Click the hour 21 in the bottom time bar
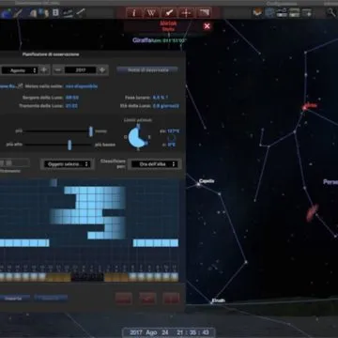338x338 pixels. (180, 332)
